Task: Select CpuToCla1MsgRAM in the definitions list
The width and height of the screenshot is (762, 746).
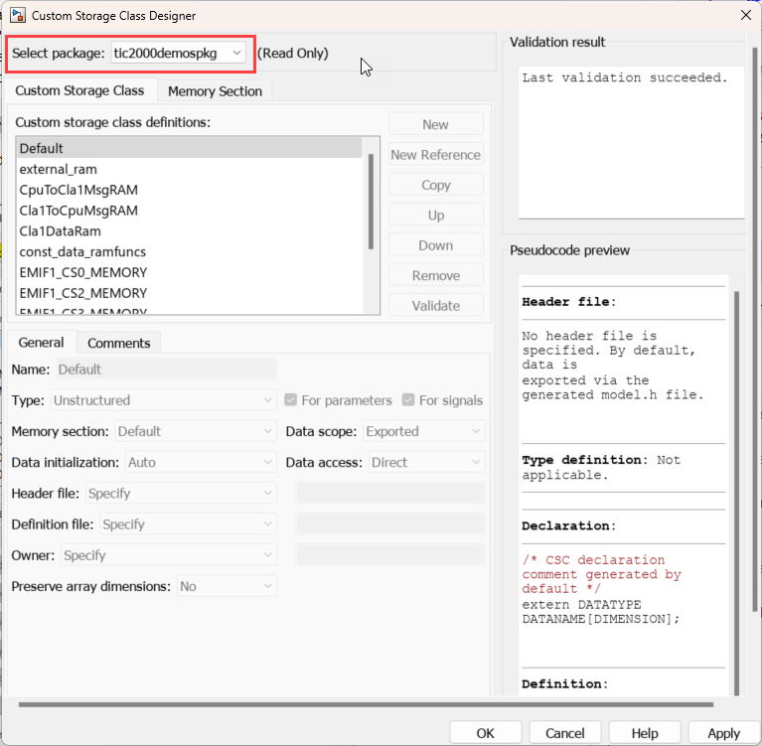Action: 190,190
